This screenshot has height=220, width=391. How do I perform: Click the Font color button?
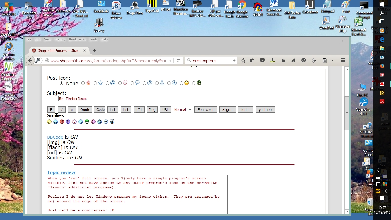point(206,109)
